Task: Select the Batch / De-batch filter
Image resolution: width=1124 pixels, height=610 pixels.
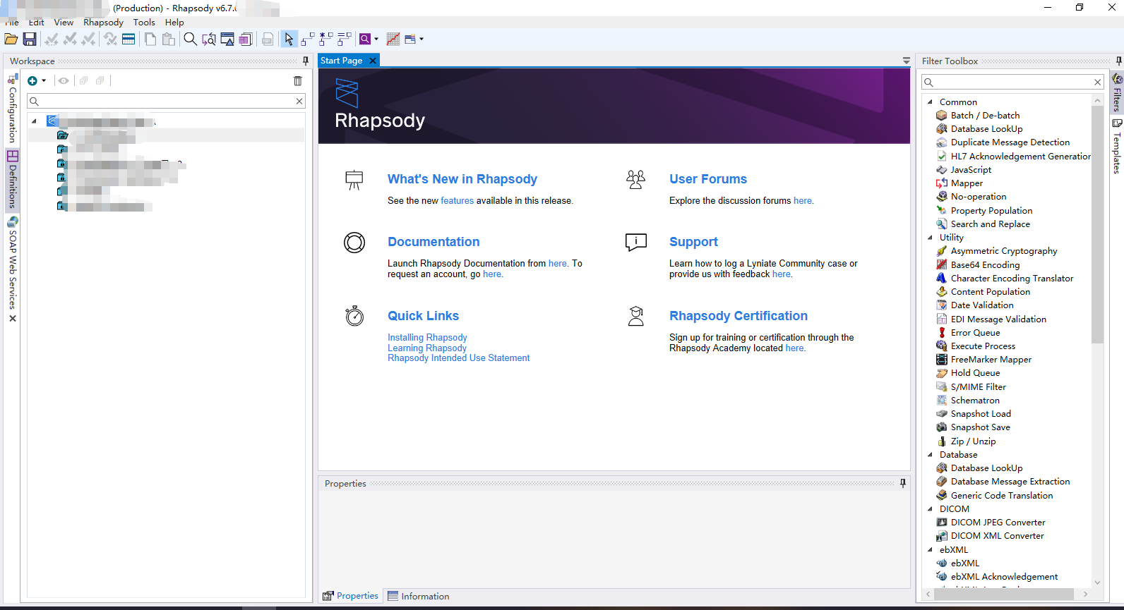Action: [978, 116]
